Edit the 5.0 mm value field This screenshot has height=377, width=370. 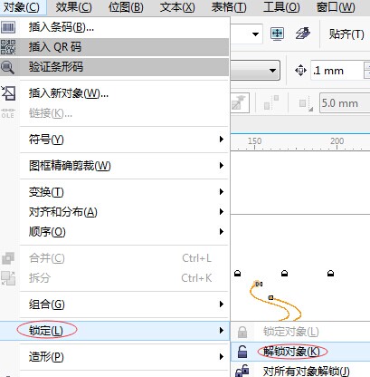pos(345,103)
